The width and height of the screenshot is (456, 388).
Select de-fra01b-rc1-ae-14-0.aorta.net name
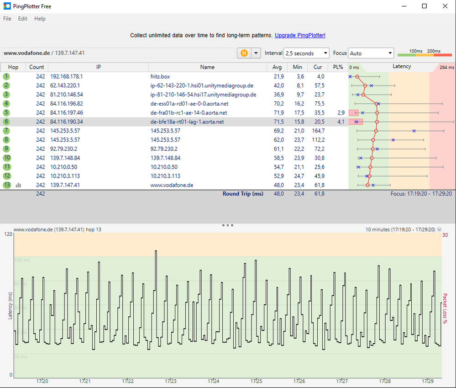pos(189,112)
